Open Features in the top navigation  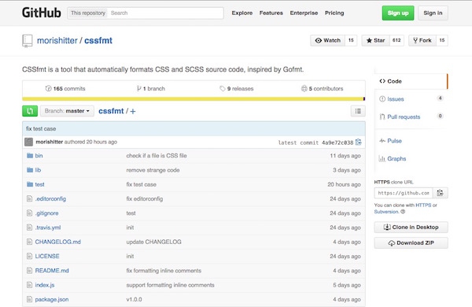(x=271, y=13)
